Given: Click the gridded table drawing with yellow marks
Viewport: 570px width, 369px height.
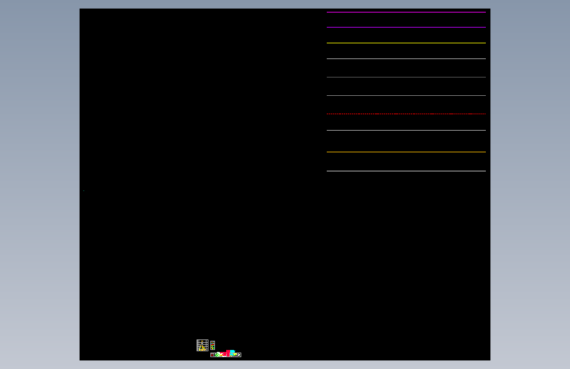Looking at the screenshot, I should tap(202, 345).
